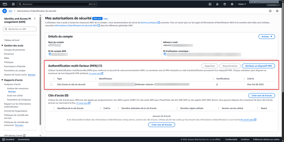The width and height of the screenshot is (284, 142).
Task: Open the settings gear icon in top bar
Action: 232,4
